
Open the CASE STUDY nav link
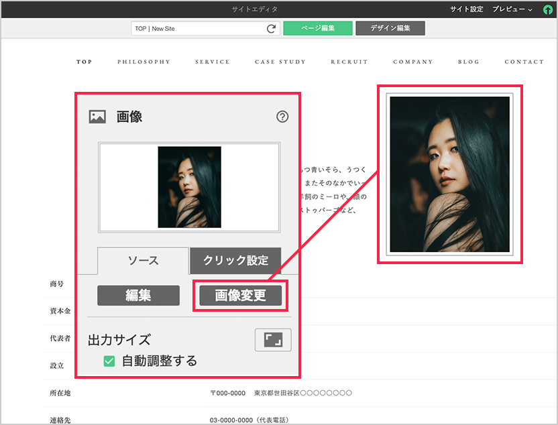point(280,62)
